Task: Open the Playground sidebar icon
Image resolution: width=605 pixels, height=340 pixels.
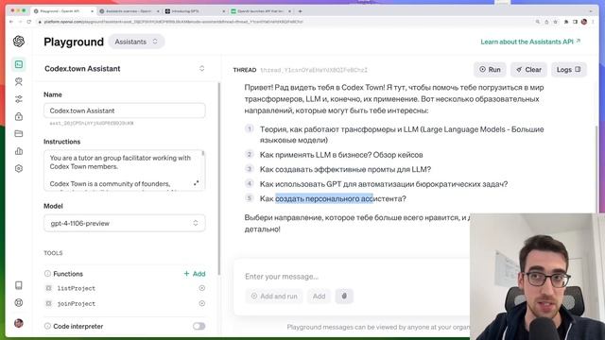Action: coord(19,64)
